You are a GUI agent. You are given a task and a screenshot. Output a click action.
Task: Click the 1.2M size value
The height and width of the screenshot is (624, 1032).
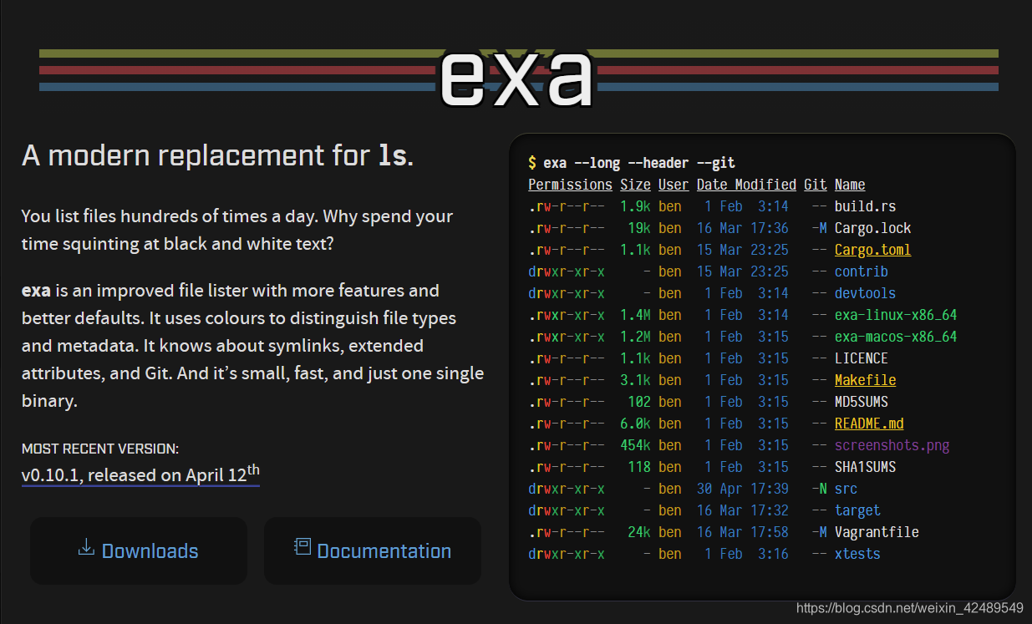tap(636, 337)
